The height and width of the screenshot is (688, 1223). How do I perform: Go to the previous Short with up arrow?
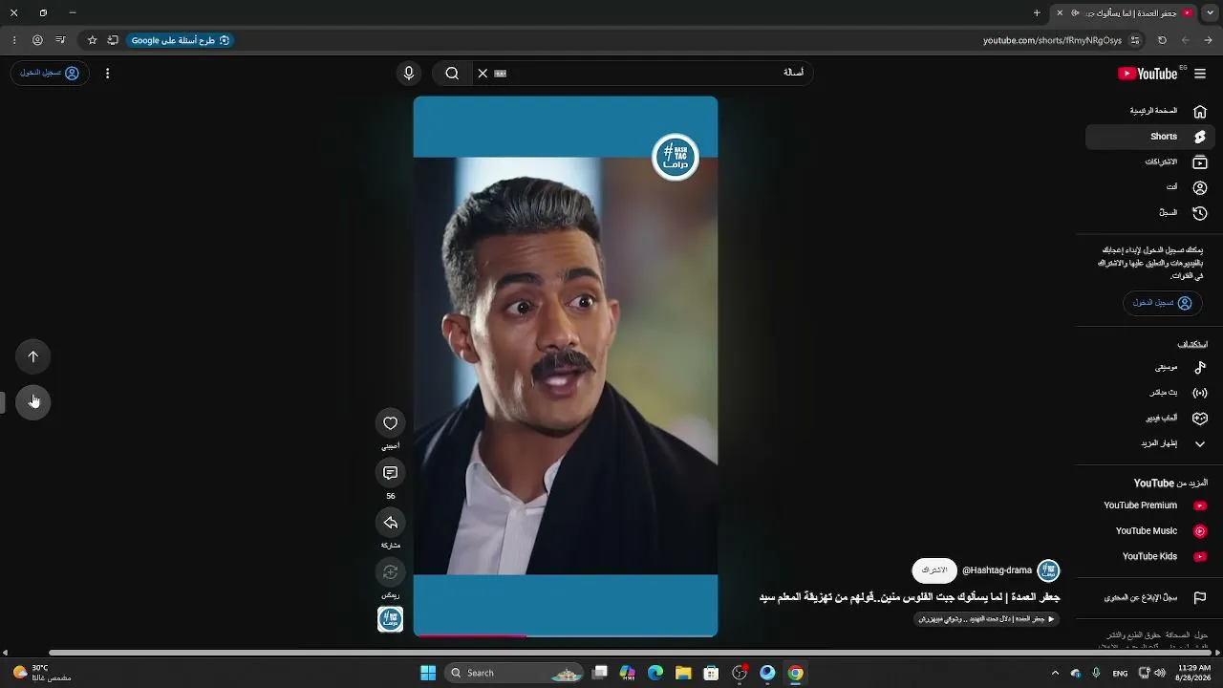click(33, 357)
